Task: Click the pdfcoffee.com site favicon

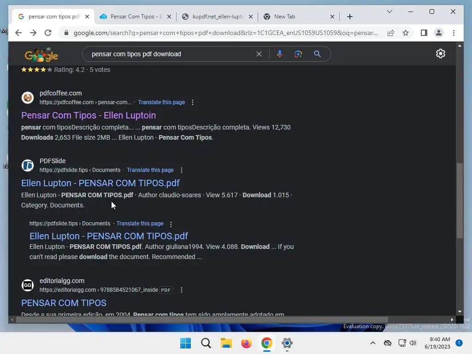Action: click(x=28, y=98)
